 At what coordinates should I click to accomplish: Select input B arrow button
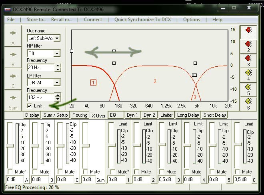click(13, 58)
